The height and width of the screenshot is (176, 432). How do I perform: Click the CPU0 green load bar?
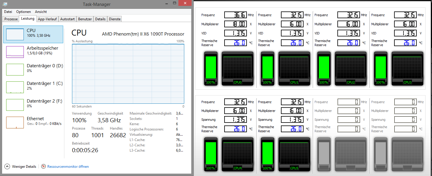[x=211, y=67]
